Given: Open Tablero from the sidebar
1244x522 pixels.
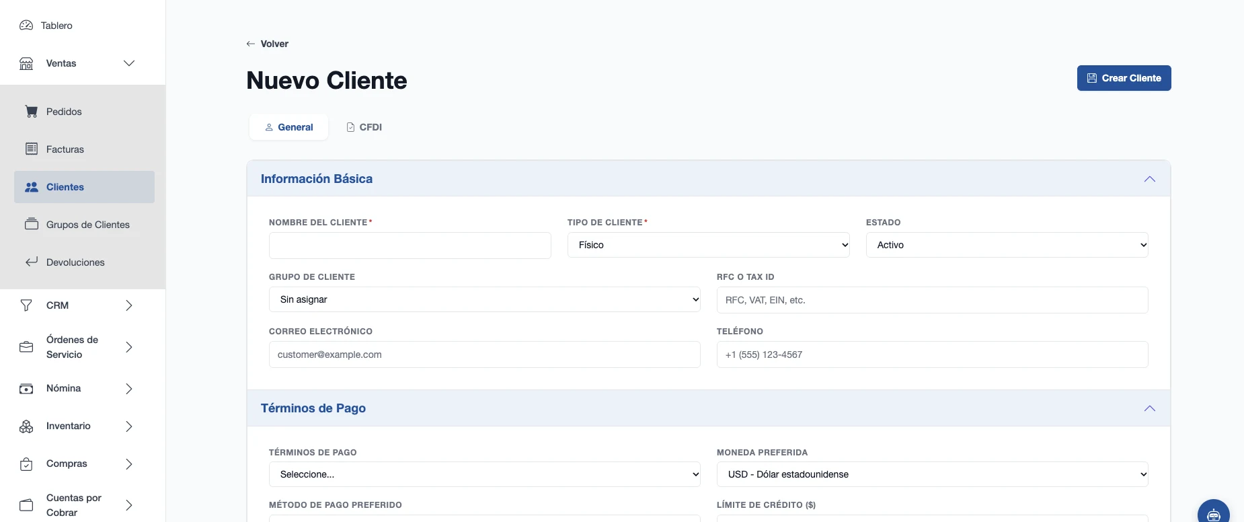Looking at the screenshot, I should click(56, 26).
